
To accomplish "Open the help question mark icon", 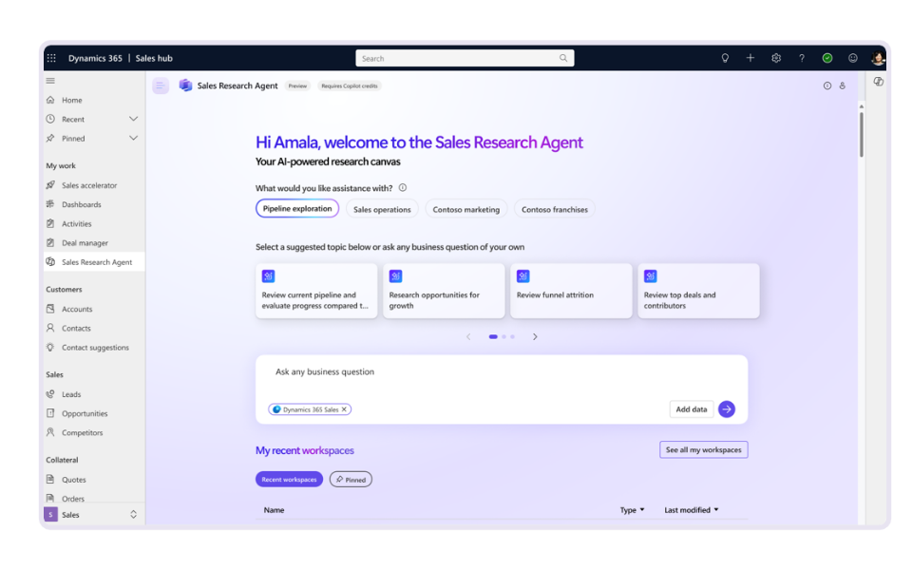I will click(802, 58).
